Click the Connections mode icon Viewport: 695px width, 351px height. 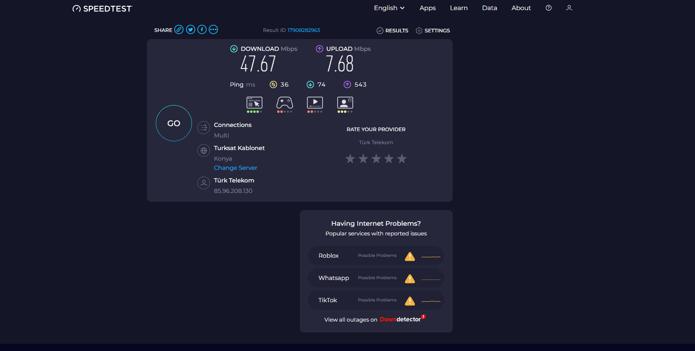click(x=204, y=127)
